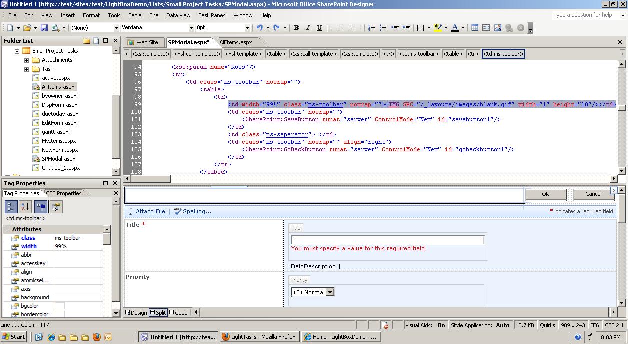
Task: Switch to Code view
Action: click(178, 313)
